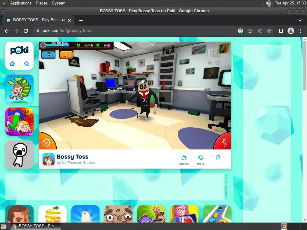Open the monkey with money game
This screenshot has width=307, height=230.
19,89
